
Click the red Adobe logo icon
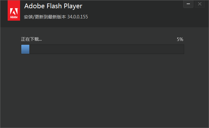point(14,12)
